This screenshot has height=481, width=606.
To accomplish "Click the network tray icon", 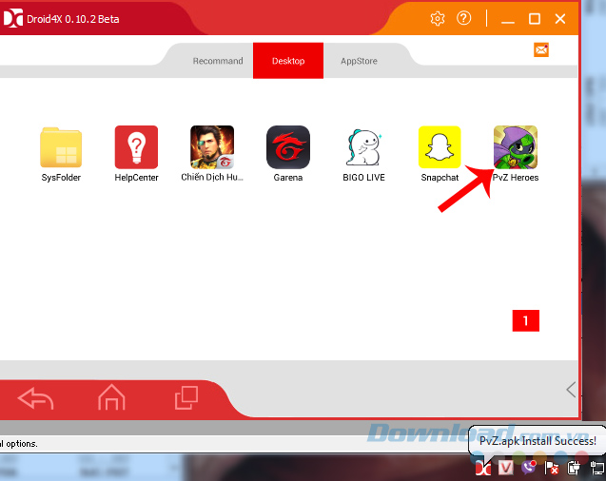I will click(x=597, y=469).
